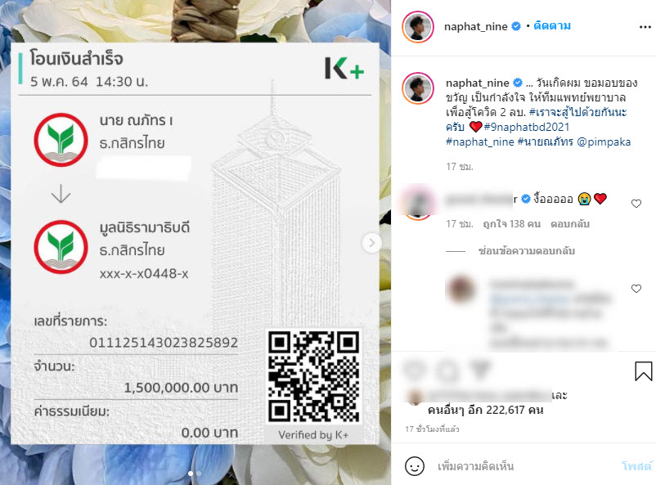The width and height of the screenshot is (656, 485).
Task: Collapse replies via ซ่อนข้อความตอบกลับ
Action: click(526, 250)
